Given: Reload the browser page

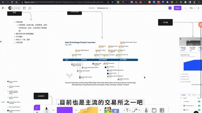Looking at the screenshot, I should [12, 2].
